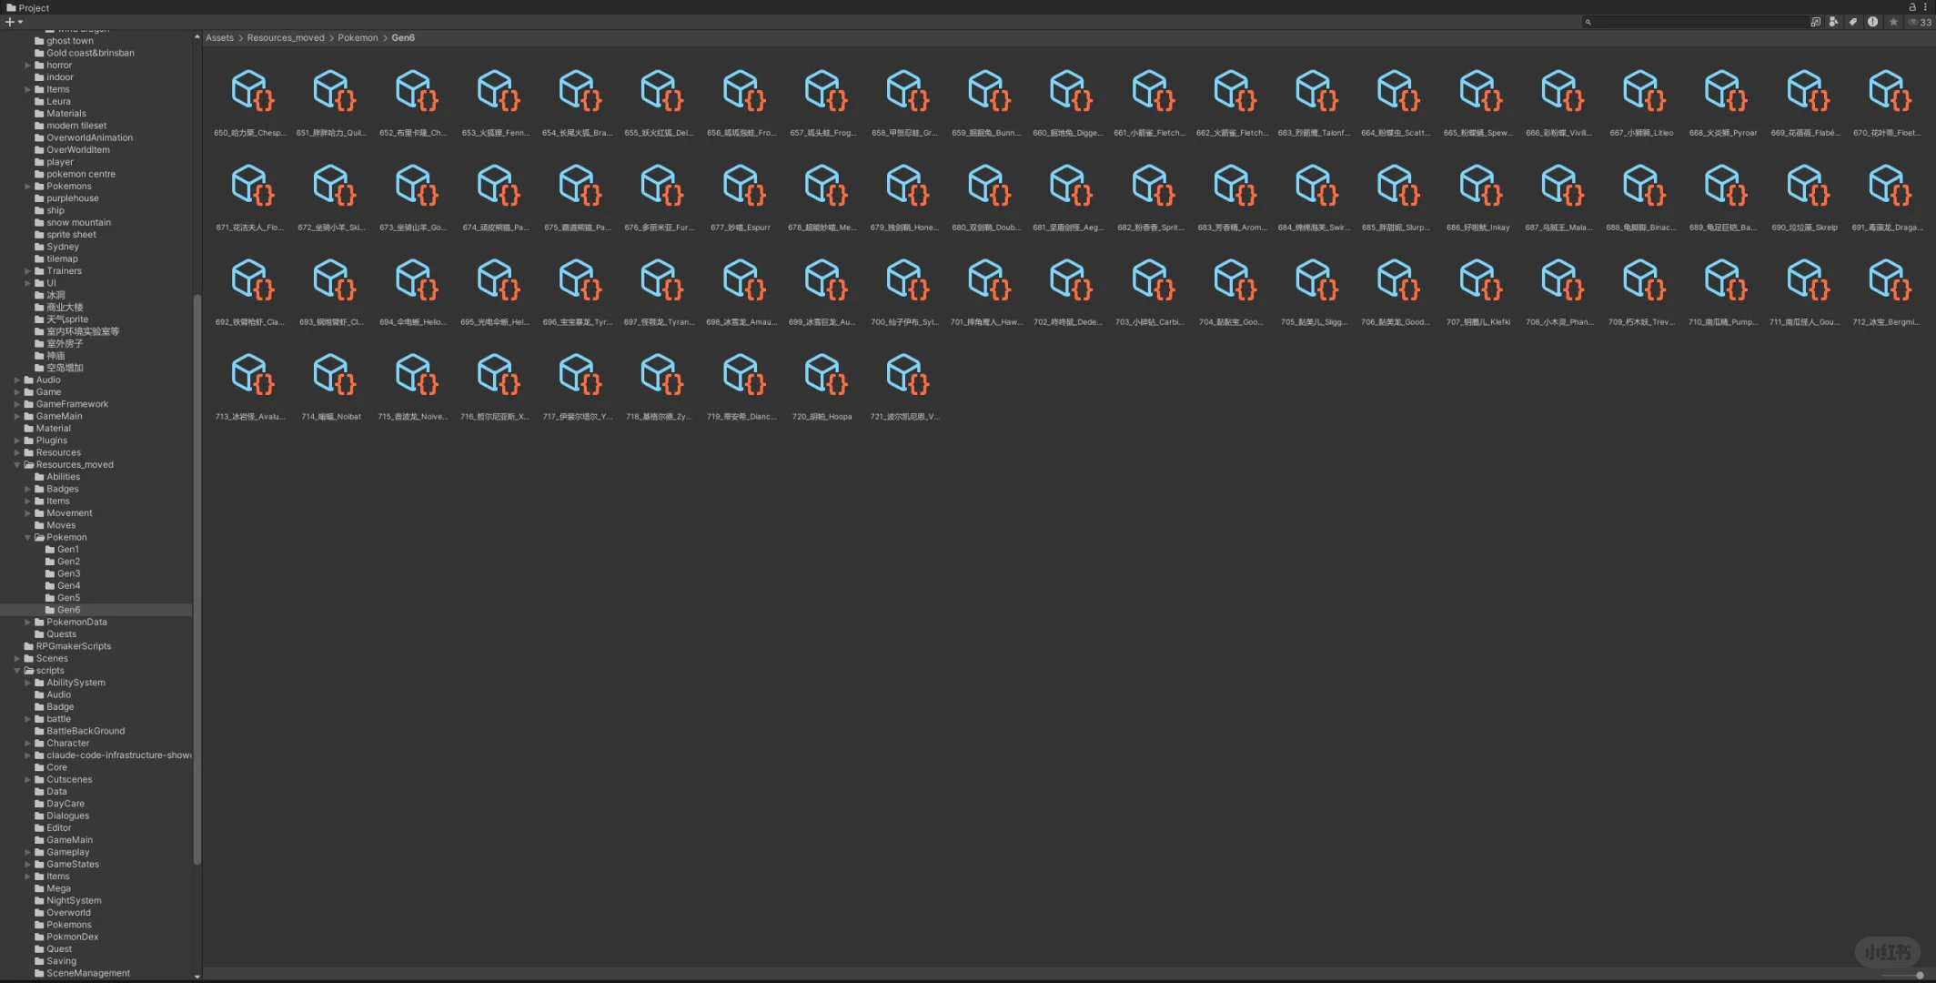Open the plus create asset dropdown
Viewport: 1936px width, 983px height.
14,22
